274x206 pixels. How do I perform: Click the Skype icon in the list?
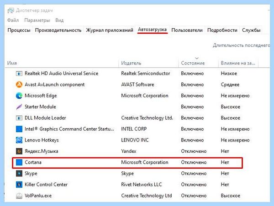click(x=19, y=173)
